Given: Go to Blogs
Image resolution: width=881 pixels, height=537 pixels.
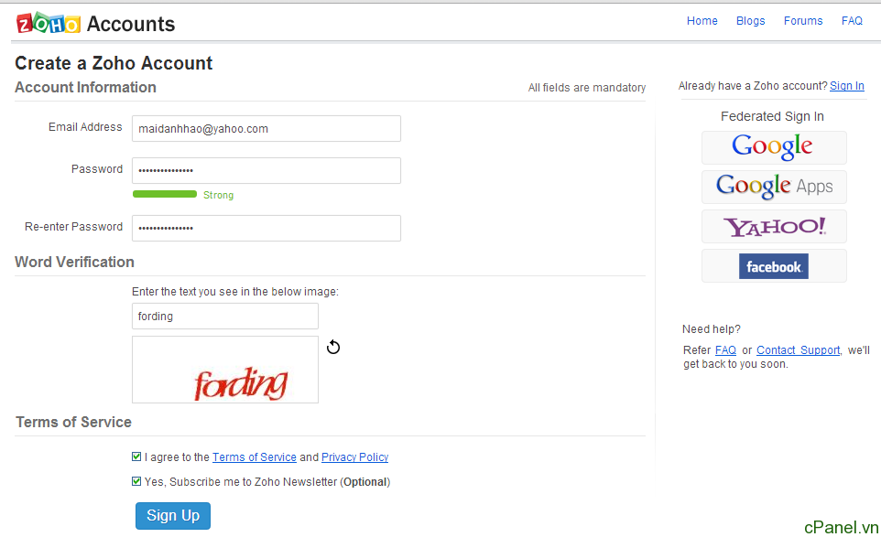Looking at the screenshot, I should (751, 21).
